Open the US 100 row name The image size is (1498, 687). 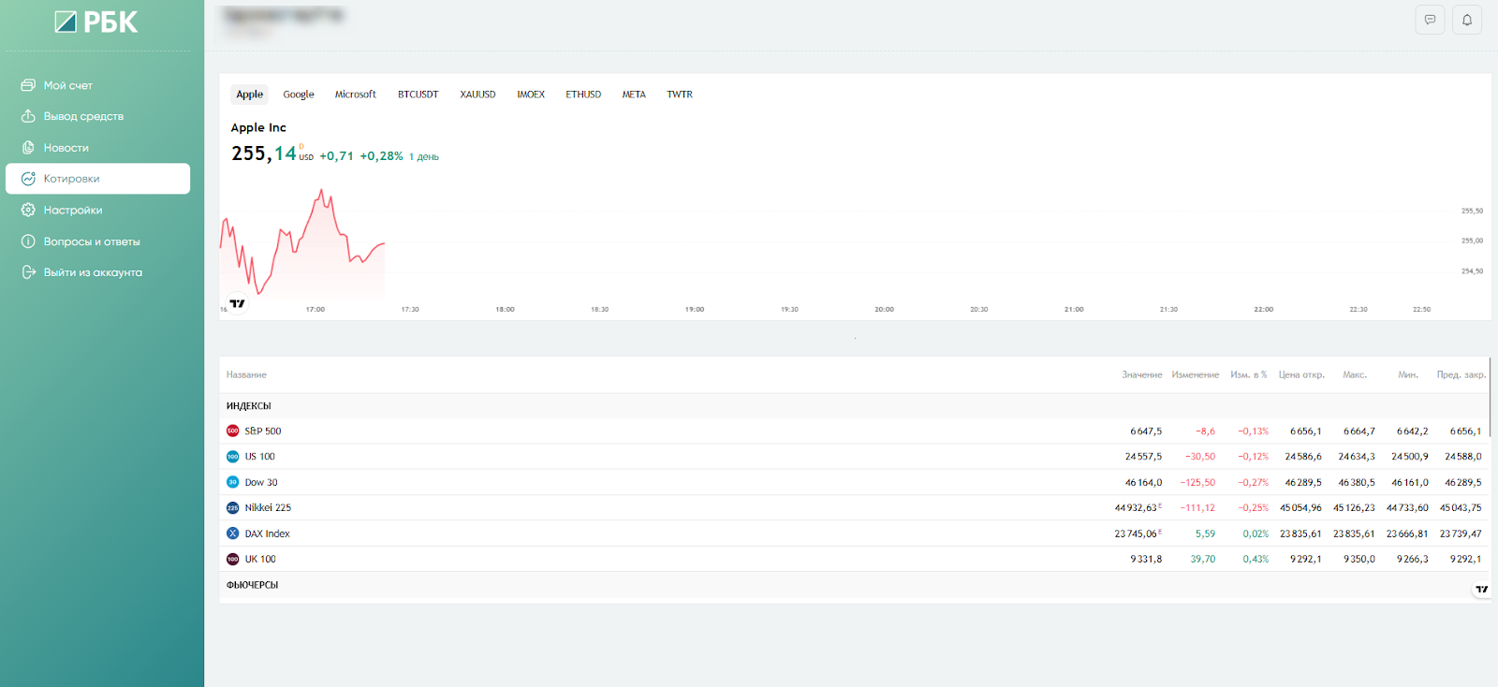(x=260, y=457)
